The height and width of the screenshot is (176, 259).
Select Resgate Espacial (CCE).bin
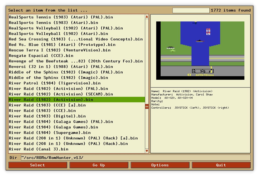[x=77, y=56]
